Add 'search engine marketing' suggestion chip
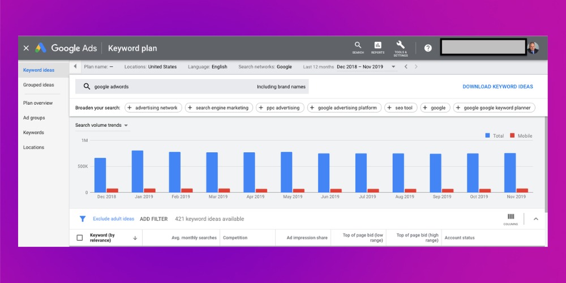Viewport: 566px width, 283px height. pyautogui.click(x=219, y=108)
